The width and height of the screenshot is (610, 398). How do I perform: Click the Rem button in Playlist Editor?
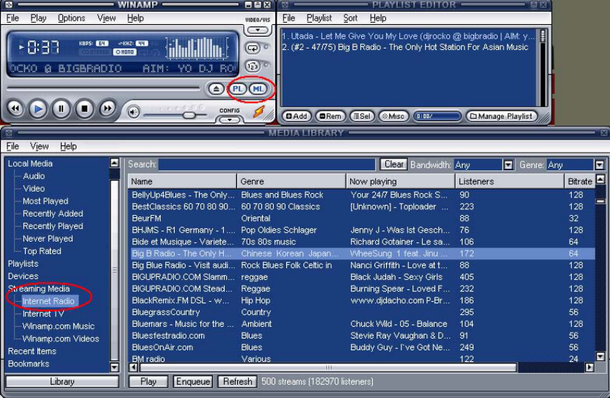point(330,116)
